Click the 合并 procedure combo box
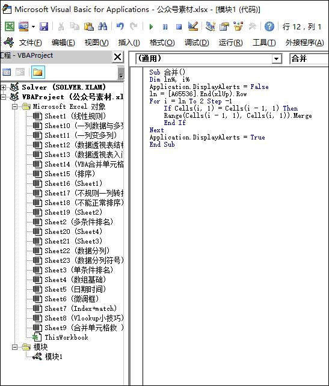 [x=309, y=58]
